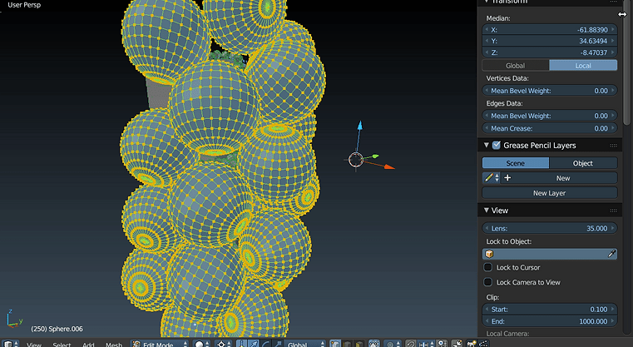Click the white circle at the manipulator center

356,160
